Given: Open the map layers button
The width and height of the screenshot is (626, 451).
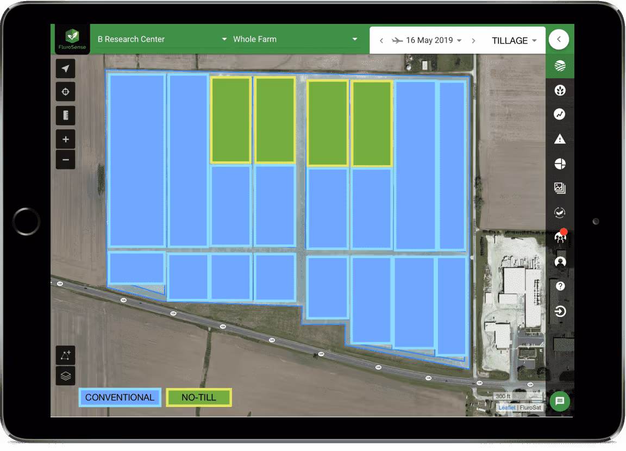Looking at the screenshot, I should (65, 376).
